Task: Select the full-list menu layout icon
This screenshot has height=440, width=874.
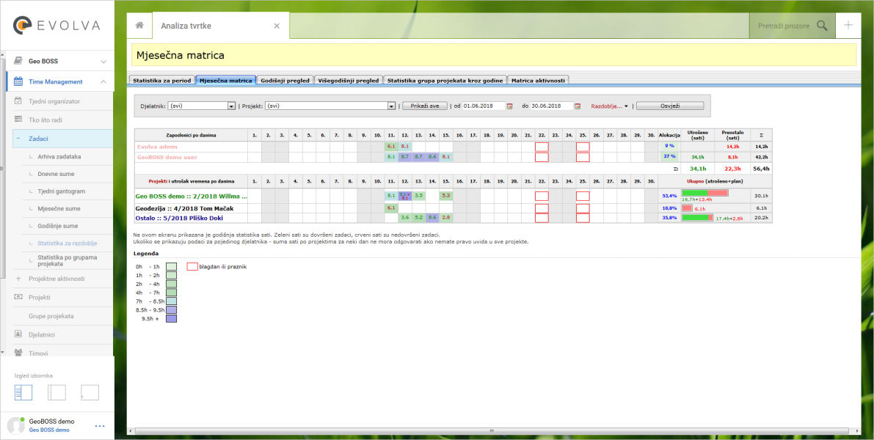Action: pyautogui.click(x=23, y=392)
